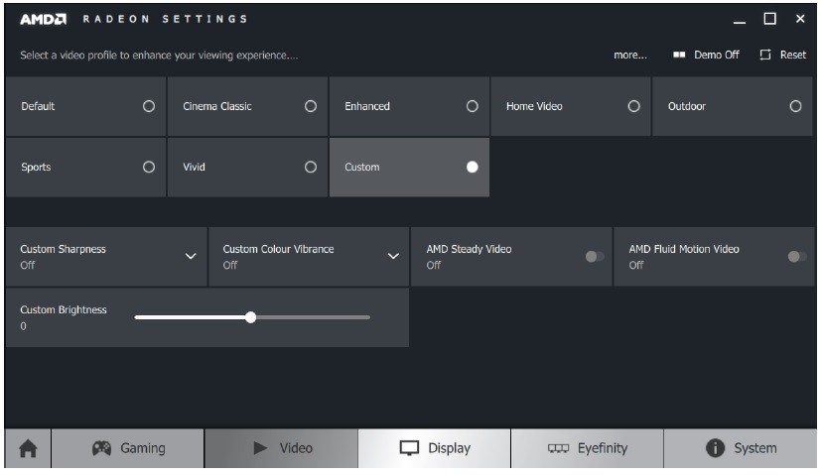The height and width of the screenshot is (475, 821).
Task: Click the AMD Steady Video label
Action: 469,250
